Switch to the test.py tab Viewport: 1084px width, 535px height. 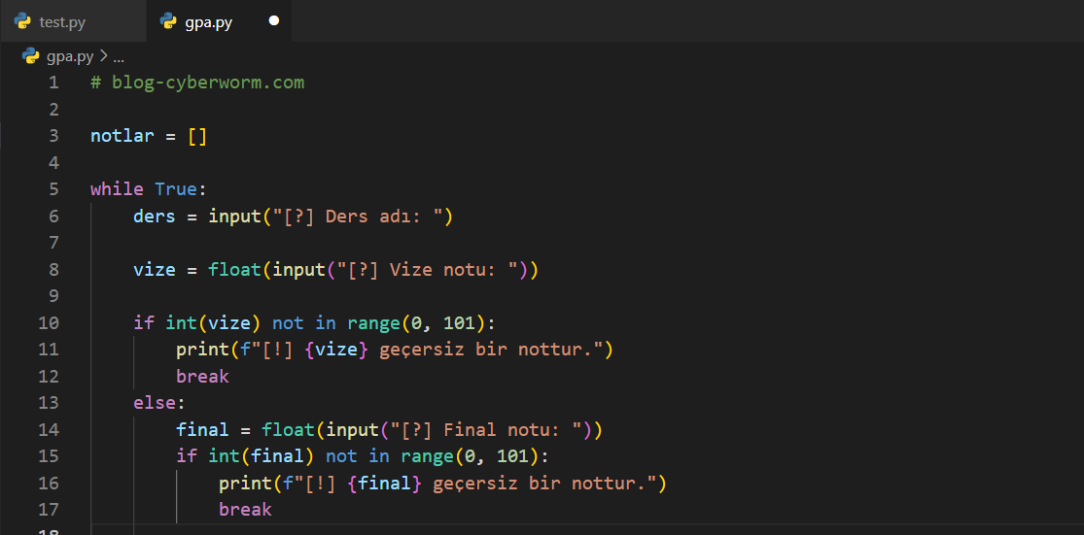pos(62,21)
